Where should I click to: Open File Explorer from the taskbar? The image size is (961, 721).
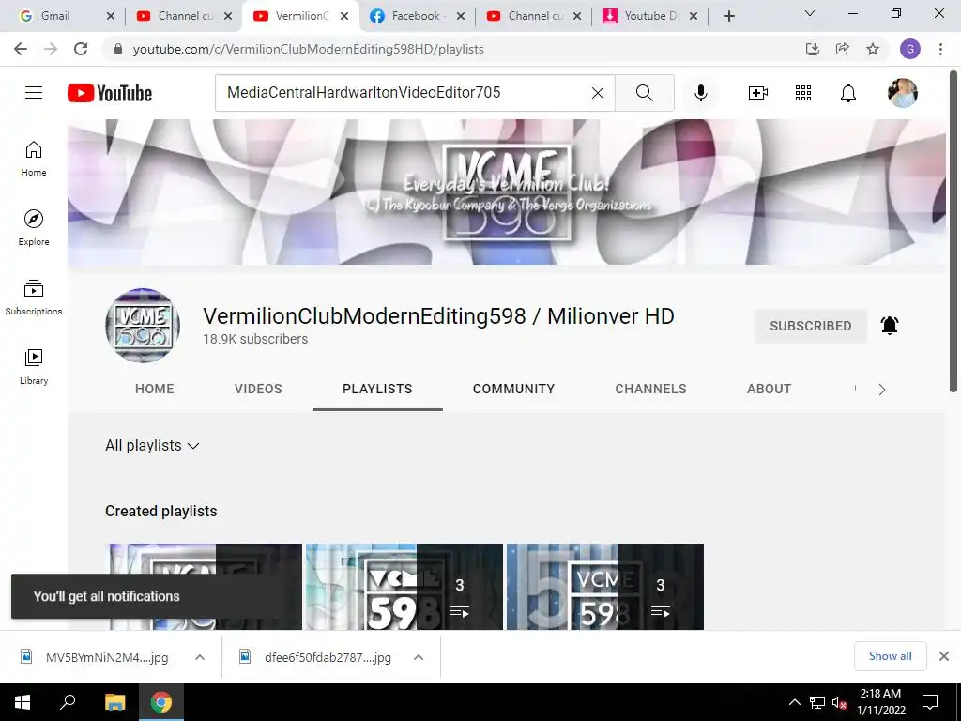pos(114,702)
